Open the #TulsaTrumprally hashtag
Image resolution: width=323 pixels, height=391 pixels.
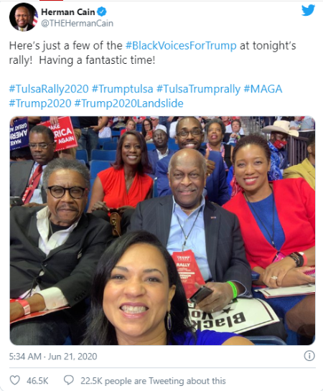coord(199,89)
